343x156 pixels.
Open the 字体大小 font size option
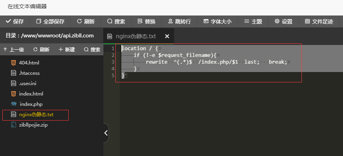218,21
